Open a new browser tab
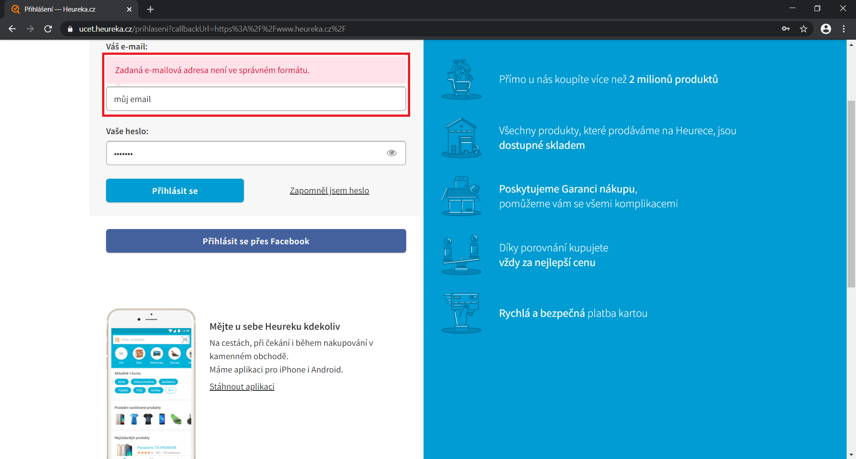 click(x=150, y=9)
